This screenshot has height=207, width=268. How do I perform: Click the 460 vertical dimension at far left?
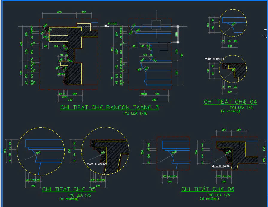[x=21, y=44]
